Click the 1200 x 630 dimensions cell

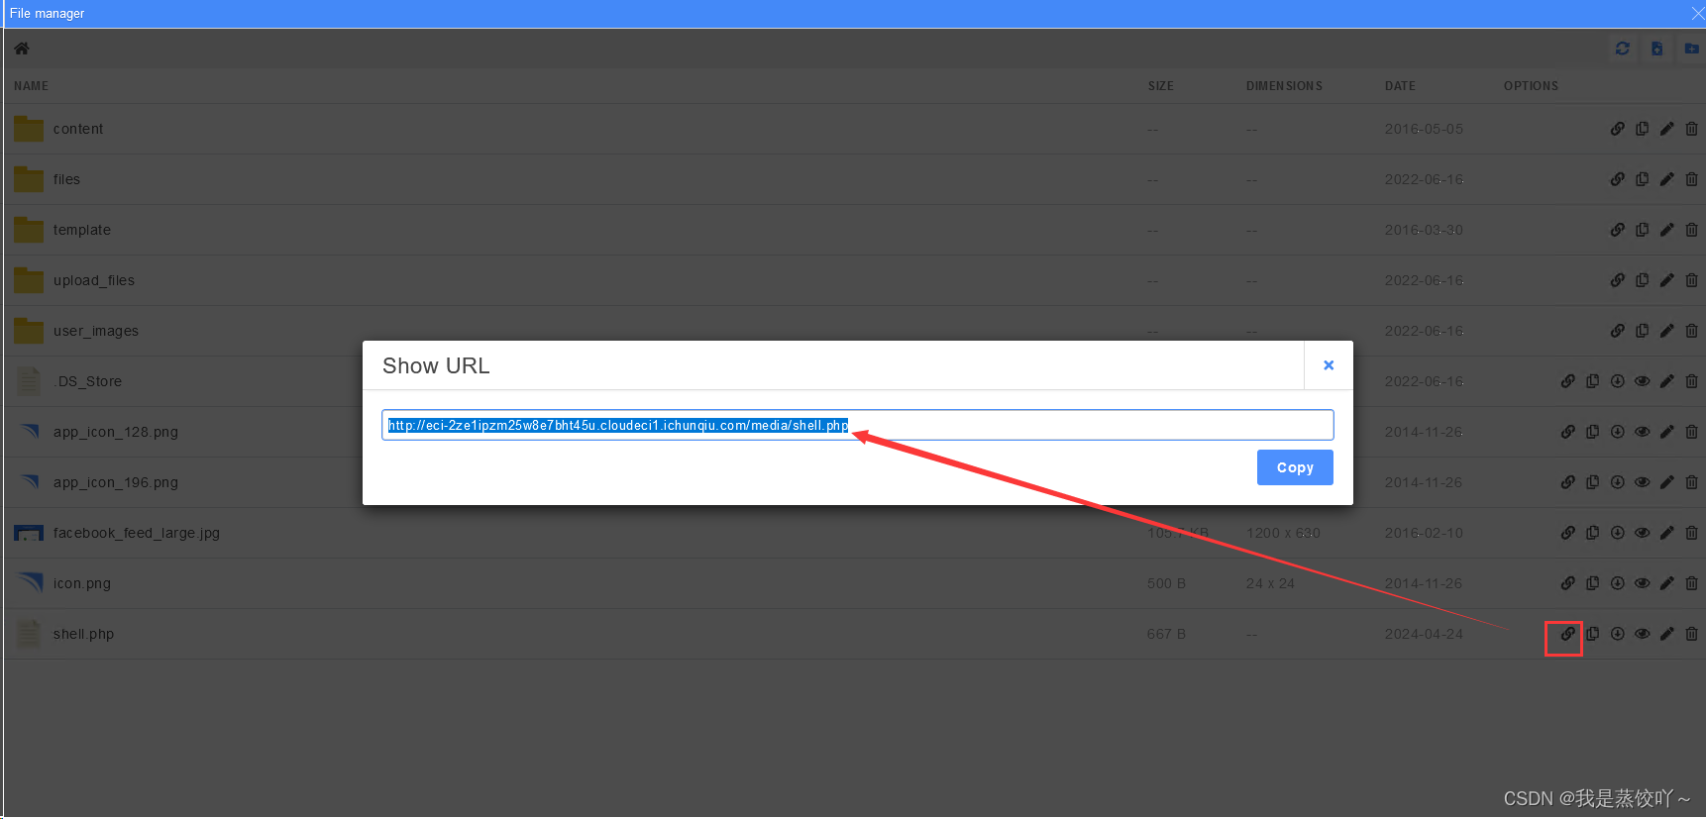(1283, 533)
